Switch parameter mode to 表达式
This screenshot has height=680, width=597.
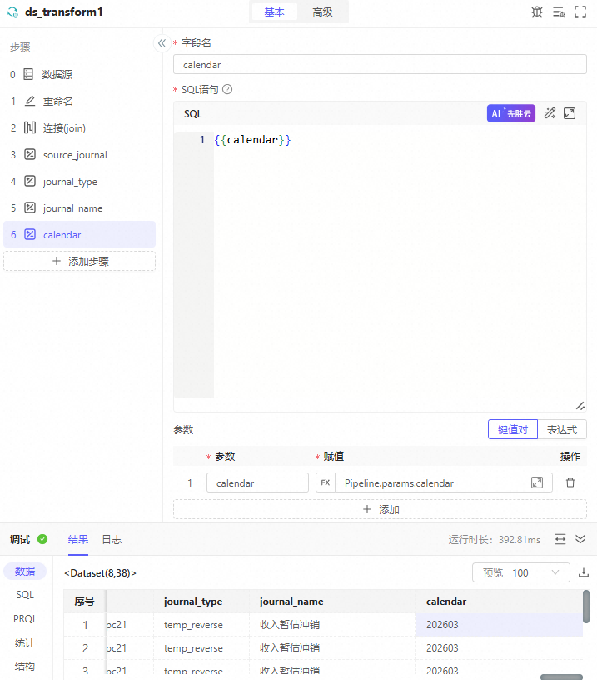(x=562, y=429)
